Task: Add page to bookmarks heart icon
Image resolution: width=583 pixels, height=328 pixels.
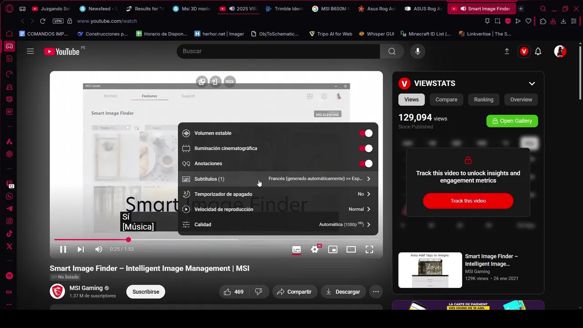Action: pos(528,21)
